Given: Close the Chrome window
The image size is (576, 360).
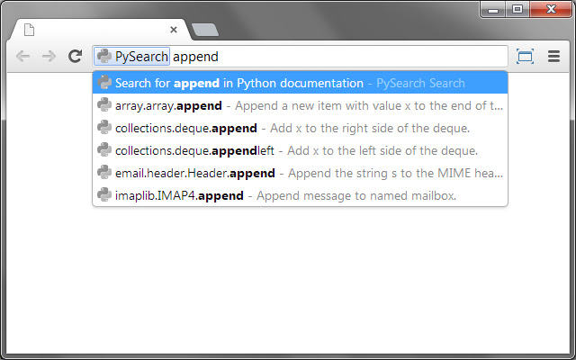Looking at the screenshot, I should click(x=550, y=9).
